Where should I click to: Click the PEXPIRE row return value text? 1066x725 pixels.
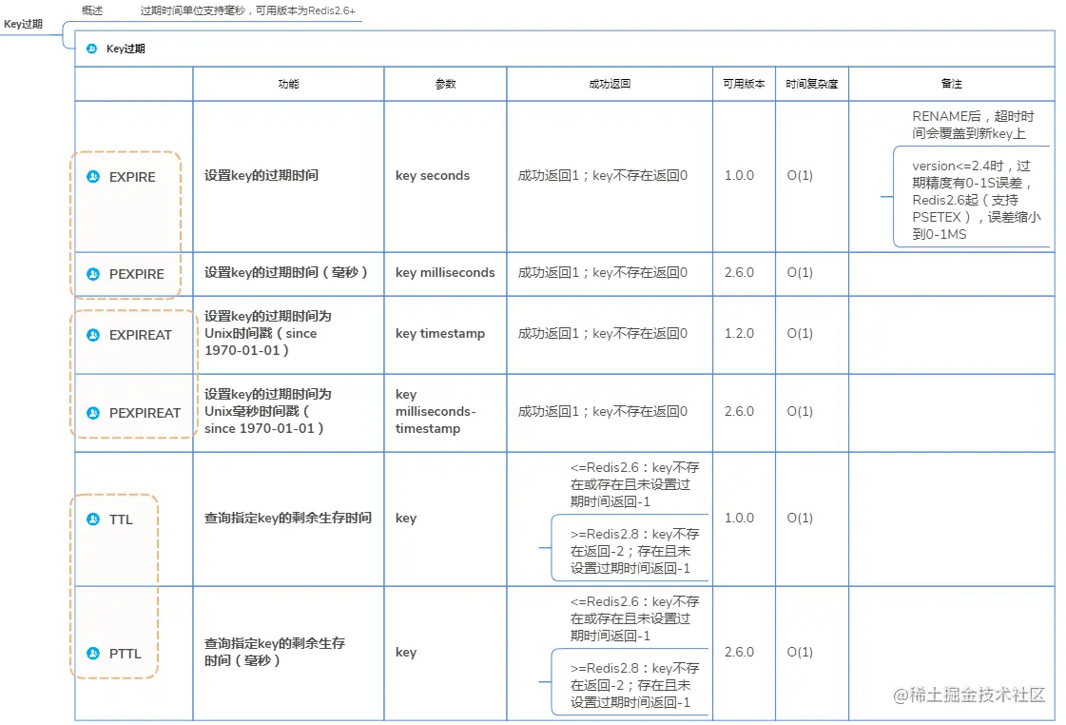tap(602, 273)
